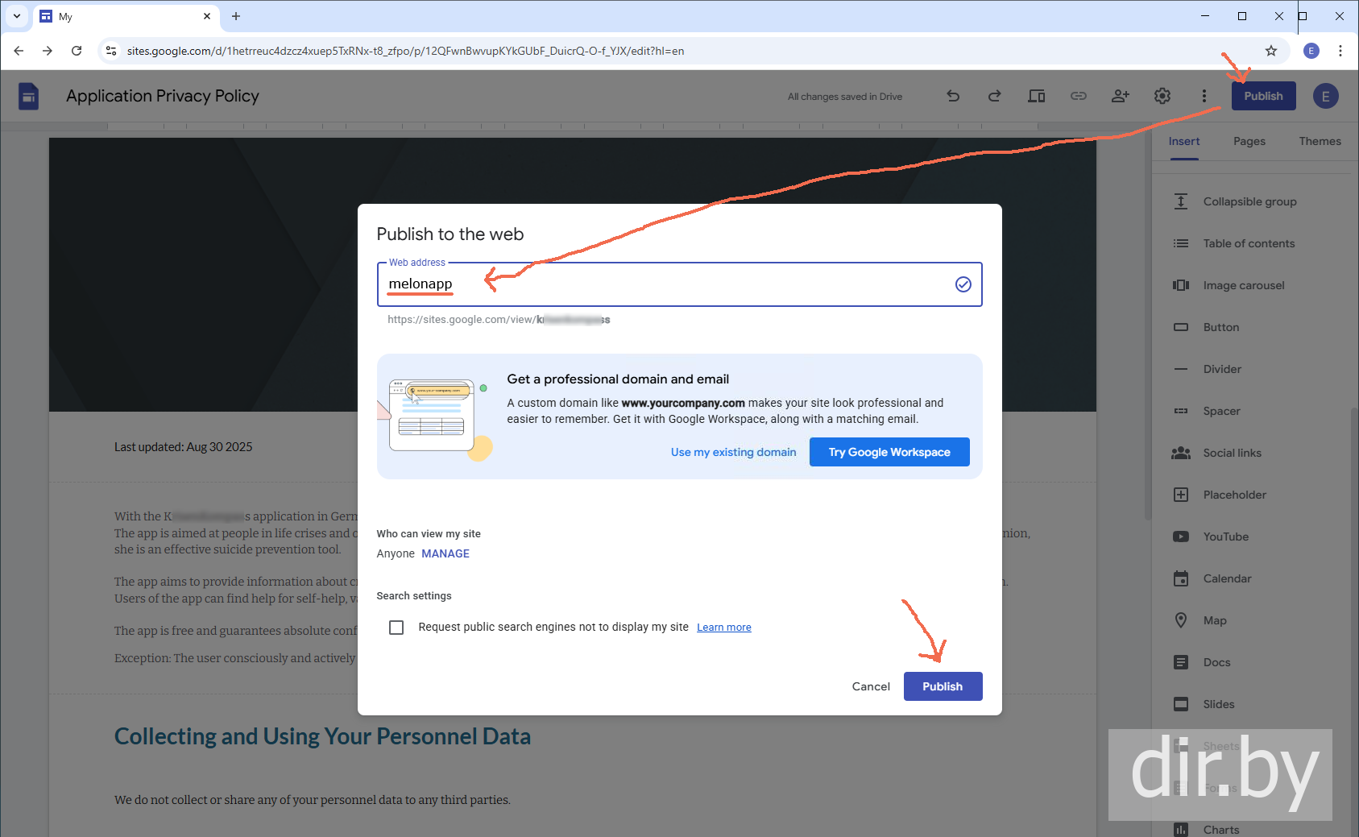1359x837 pixels.
Task: Click Use my existing domain
Action: click(x=733, y=452)
